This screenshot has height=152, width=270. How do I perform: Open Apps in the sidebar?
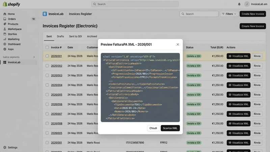10,49
